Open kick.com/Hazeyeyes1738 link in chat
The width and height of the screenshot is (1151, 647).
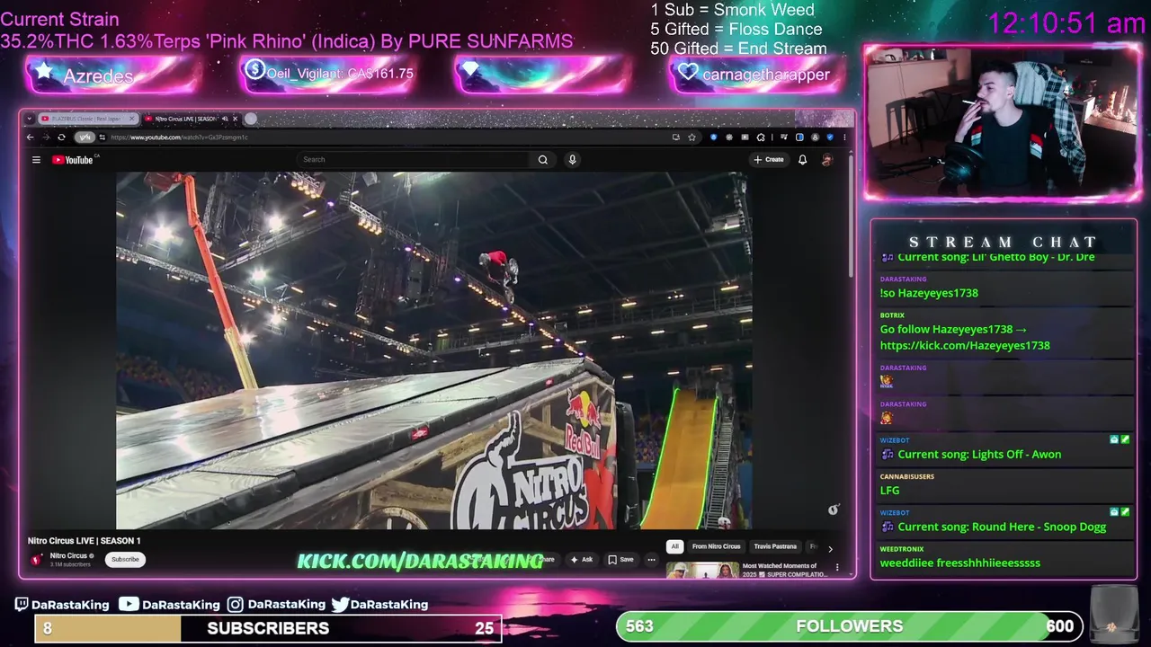coord(965,346)
